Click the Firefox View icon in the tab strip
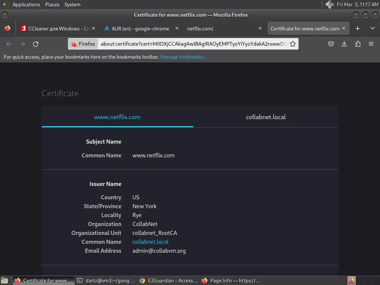The height and width of the screenshot is (285, 380). pos(7,28)
